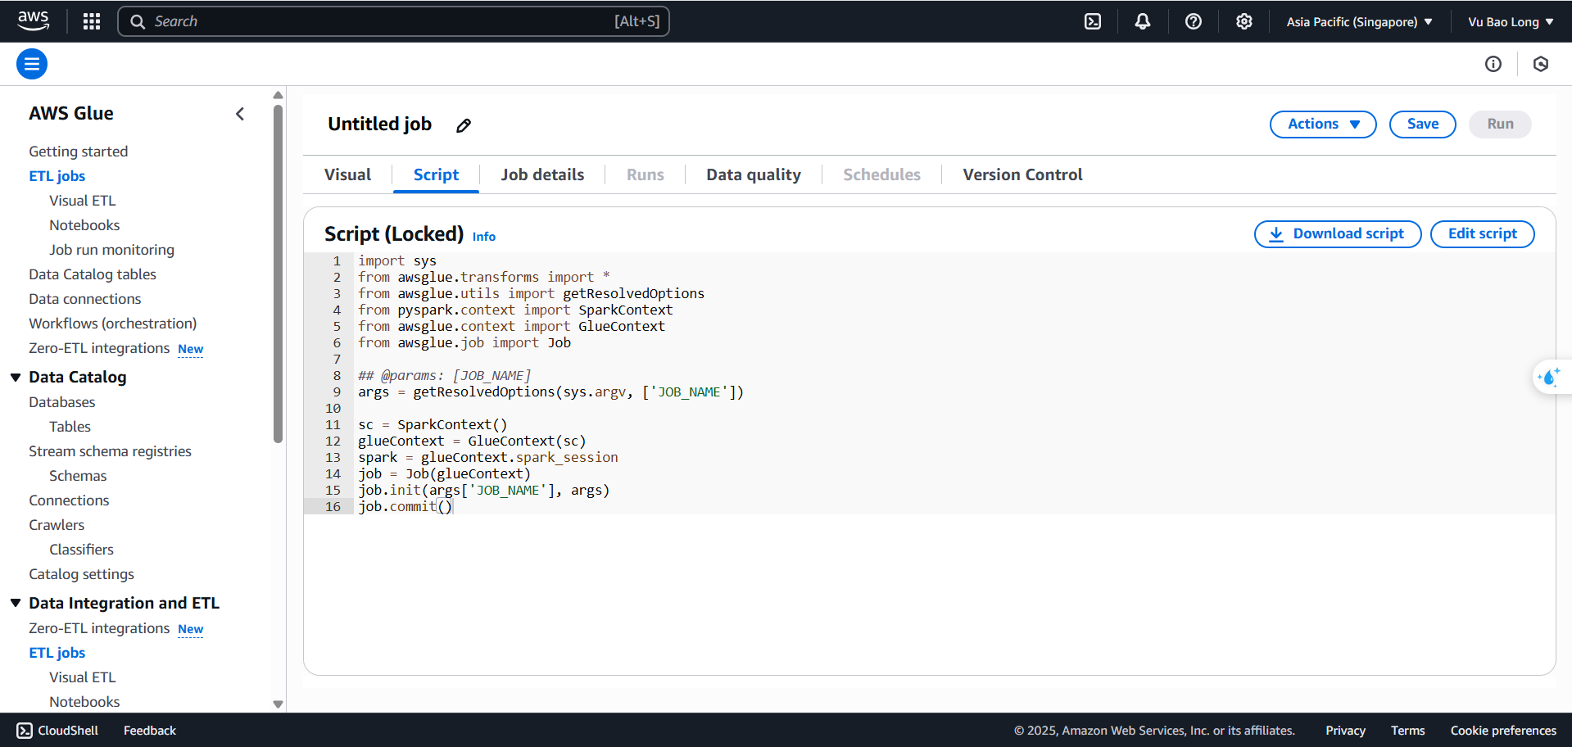The width and height of the screenshot is (1572, 747).
Task: Open Connections link
Action: (69, 500)
